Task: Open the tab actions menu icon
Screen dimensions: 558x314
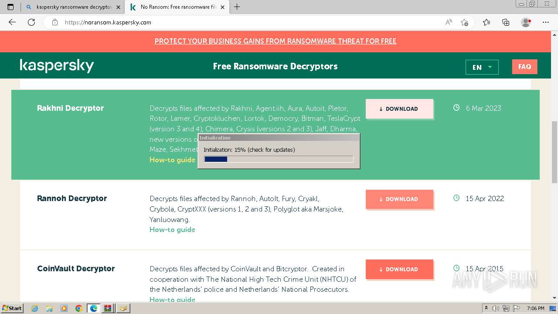Action: pos(10,7)
